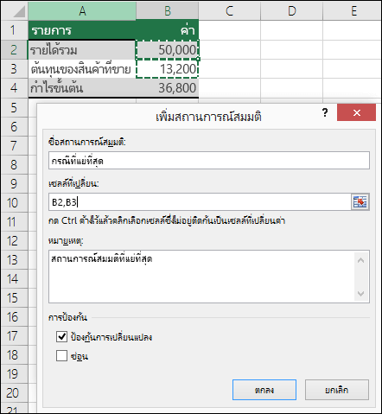The height and width of the screenshot is (414, 382).
Task: Click the comment box scroll up arrow
Action: (x=360, y=260)
